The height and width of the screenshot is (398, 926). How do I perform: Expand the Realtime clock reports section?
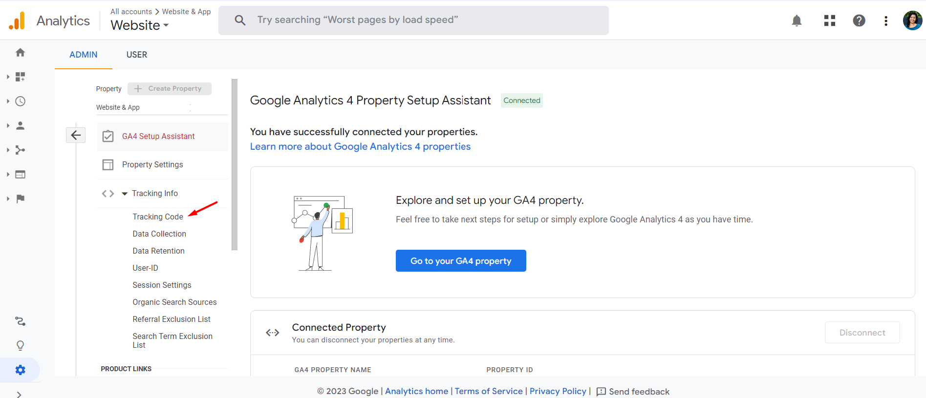point(20,101)
